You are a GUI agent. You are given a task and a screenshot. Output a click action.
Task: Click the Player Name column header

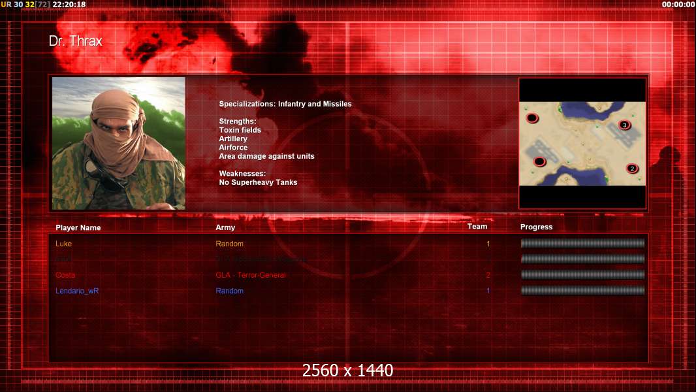pyautogui.click(x=78, y=228)
